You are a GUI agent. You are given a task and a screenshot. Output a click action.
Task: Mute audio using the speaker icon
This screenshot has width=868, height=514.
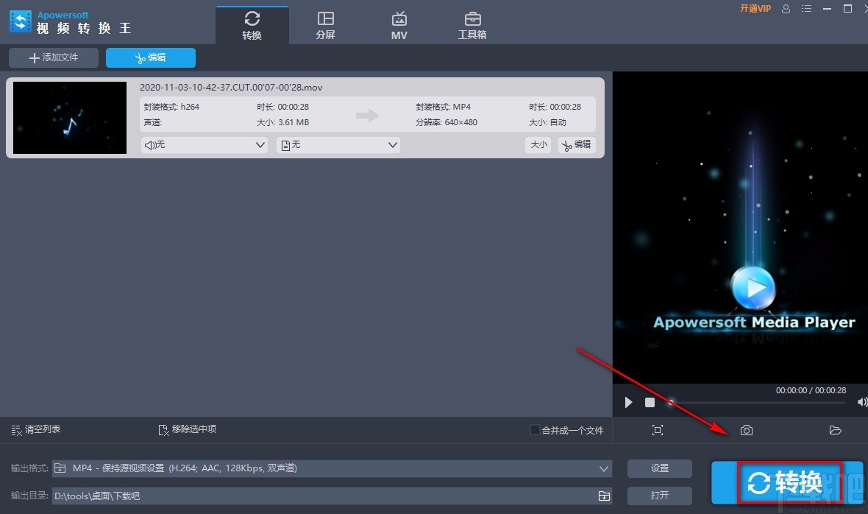point(861,402)
